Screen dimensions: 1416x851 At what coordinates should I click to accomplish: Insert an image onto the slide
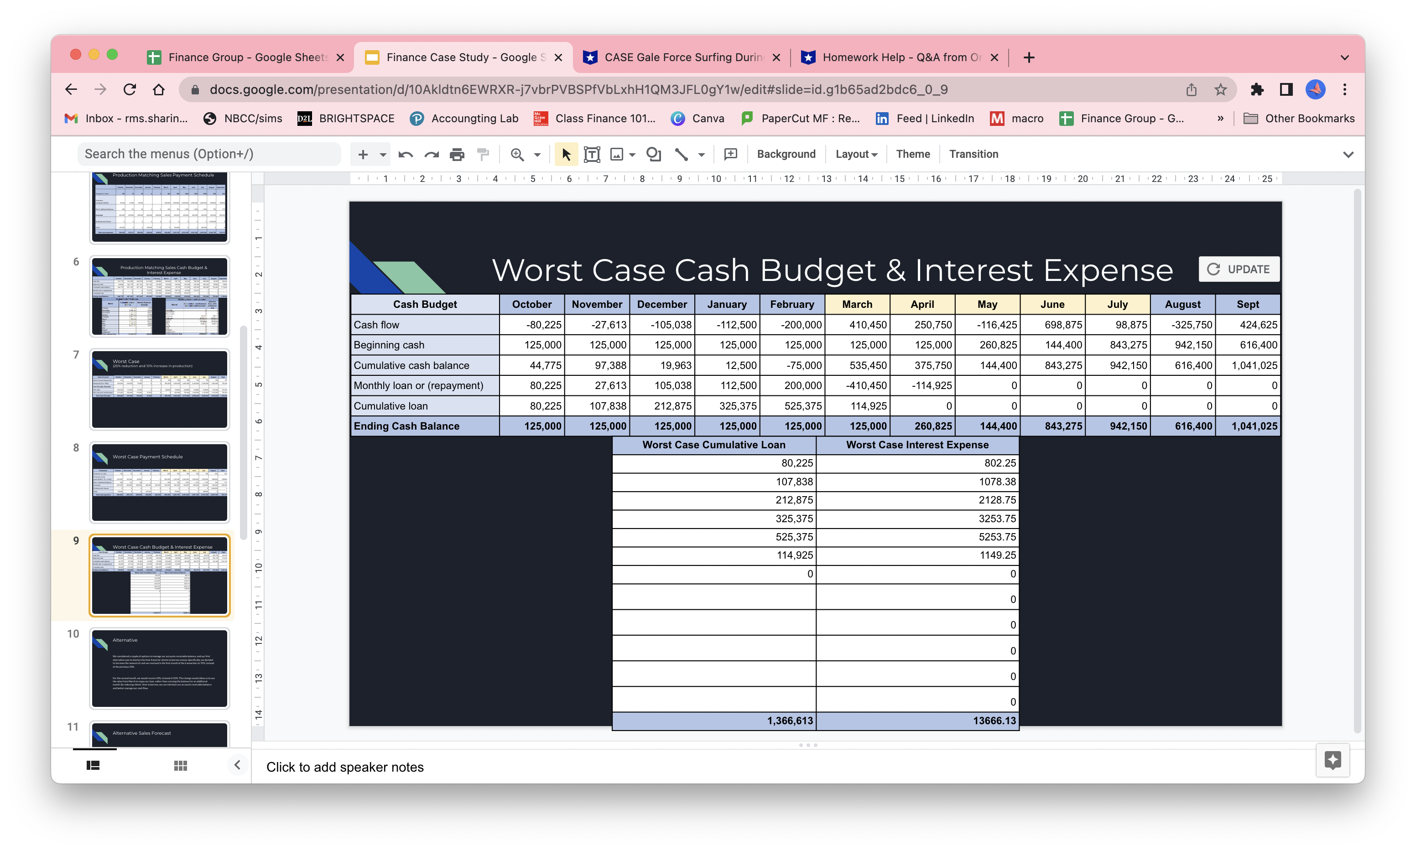616,154
